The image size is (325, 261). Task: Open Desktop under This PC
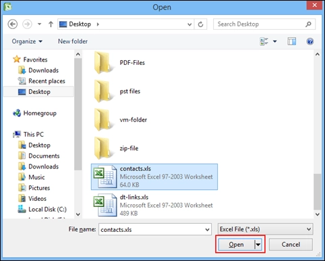pos(34,145)
